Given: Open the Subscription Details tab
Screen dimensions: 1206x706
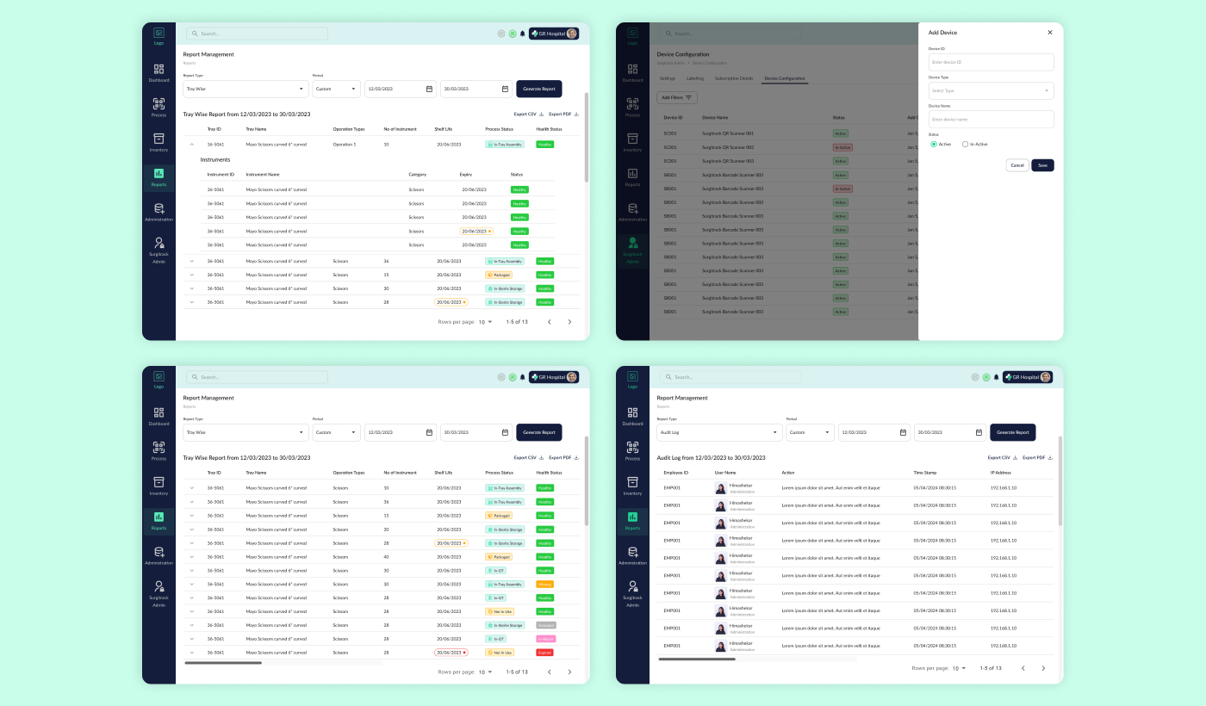Looking at the screenshot, I should click(735, 77).
